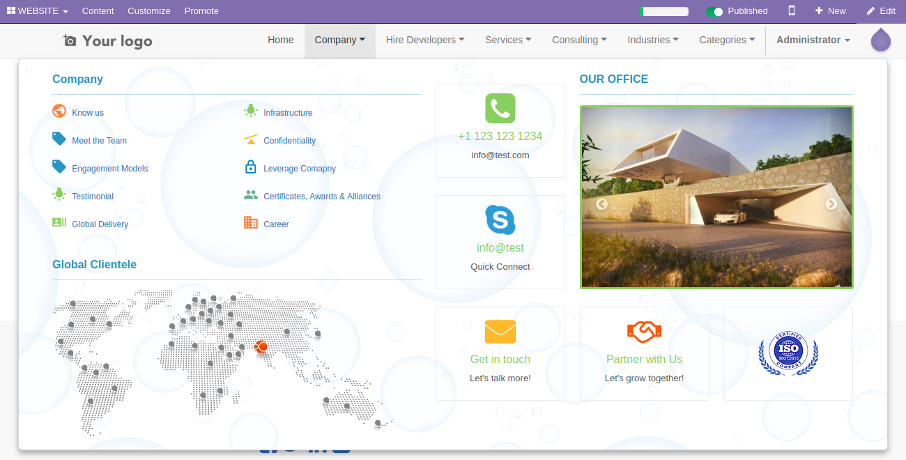Open the Leverage Comapny link
906x460 pixels.
tap(300, 168)
